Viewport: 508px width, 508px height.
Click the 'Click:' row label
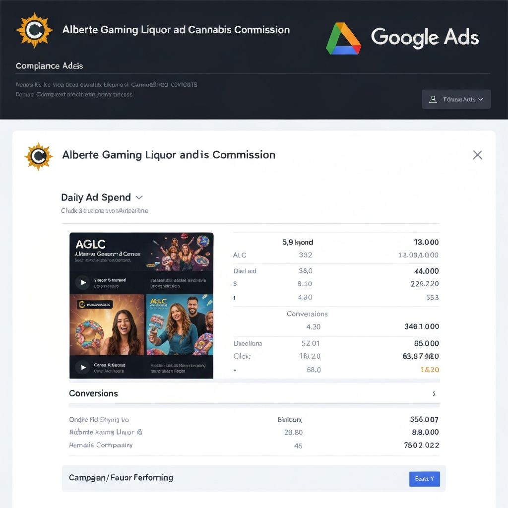point(242,356)
